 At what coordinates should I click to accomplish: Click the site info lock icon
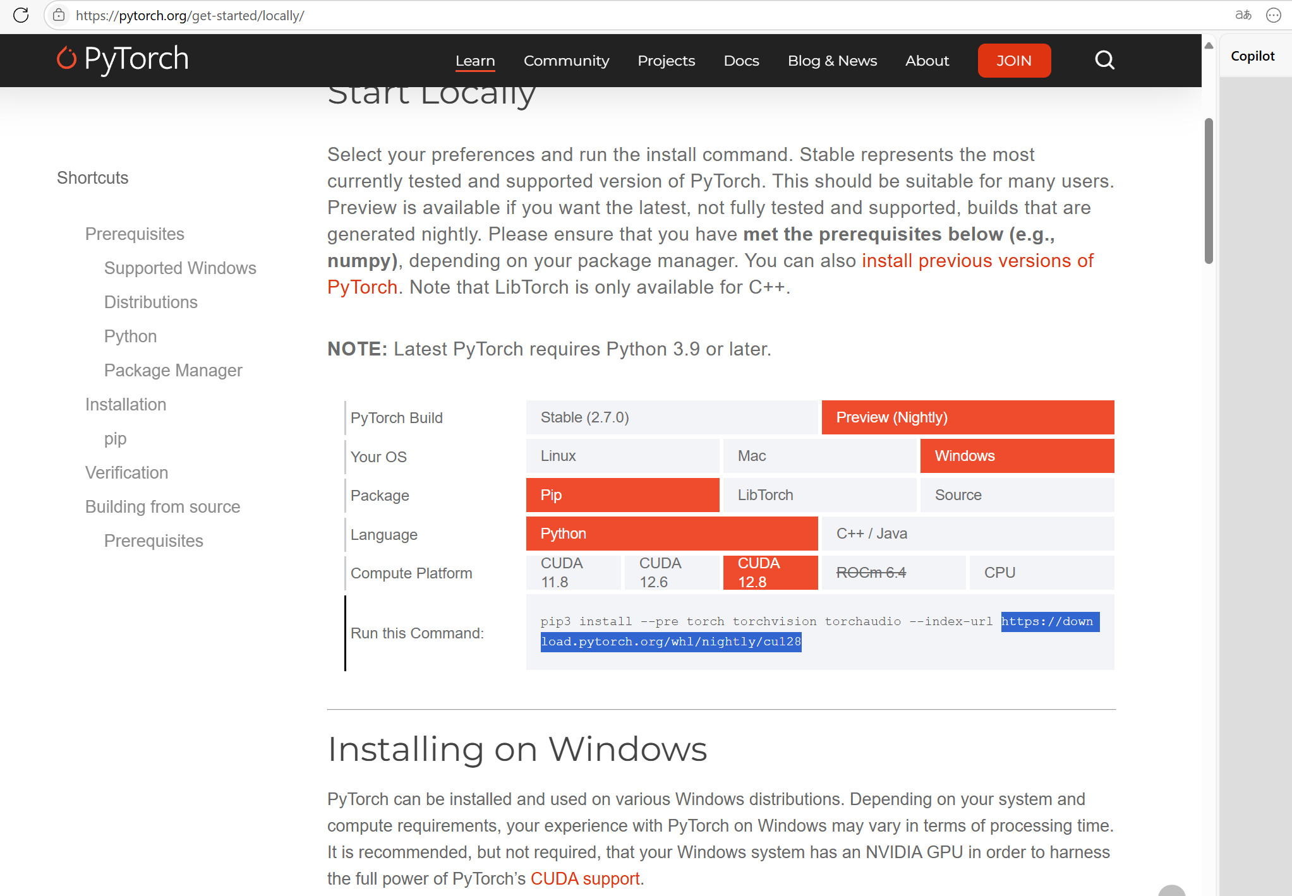[x=59, y=15]
